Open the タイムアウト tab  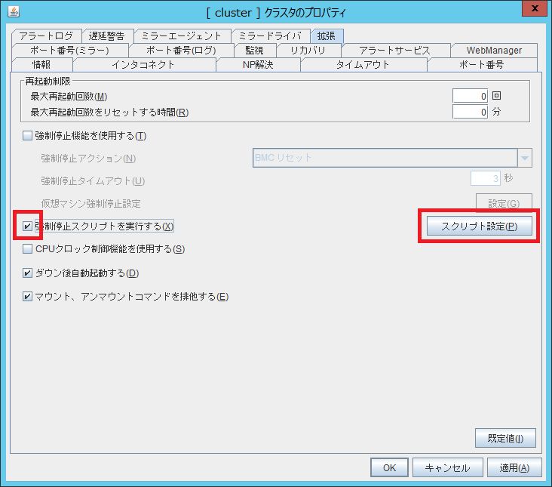pos(363,65)
